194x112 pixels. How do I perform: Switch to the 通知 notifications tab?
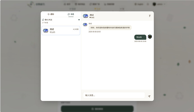pos(51,14)
